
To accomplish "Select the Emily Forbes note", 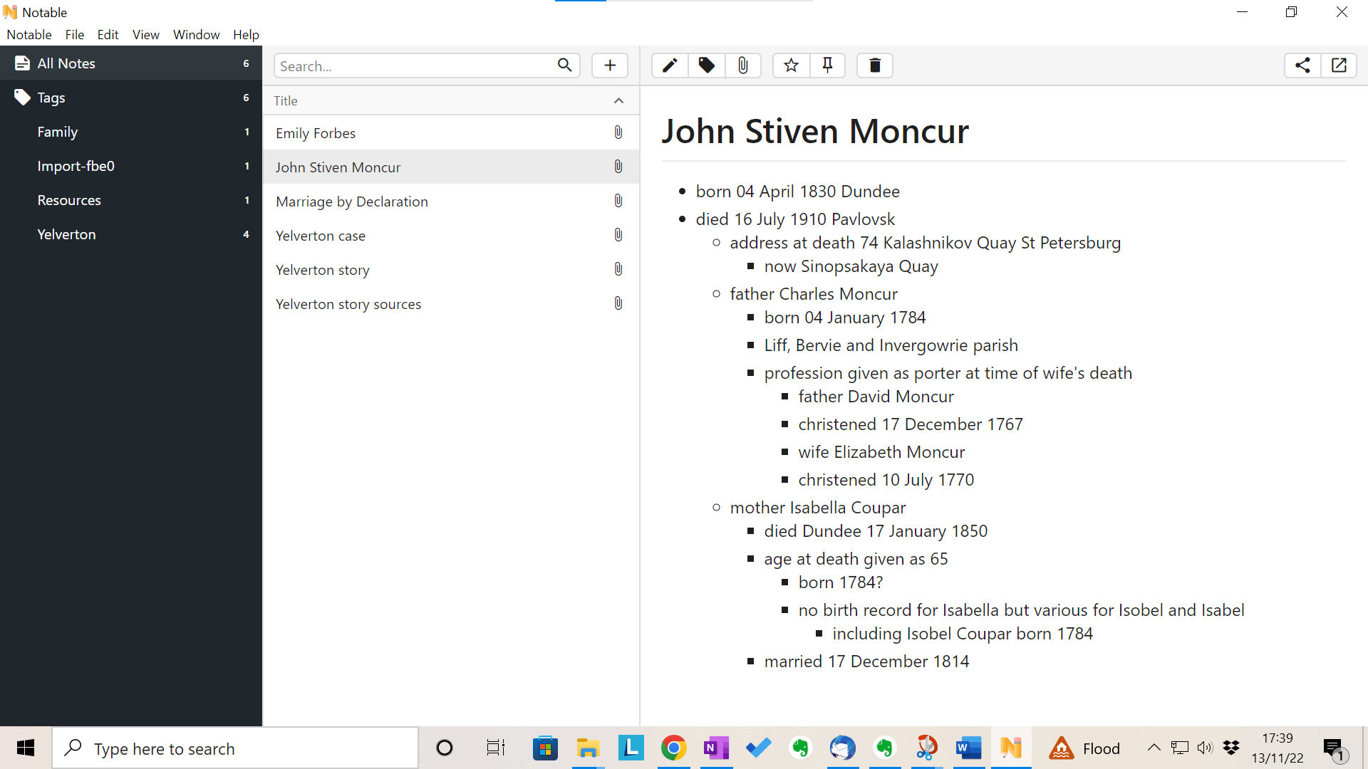I will (316, 133).
